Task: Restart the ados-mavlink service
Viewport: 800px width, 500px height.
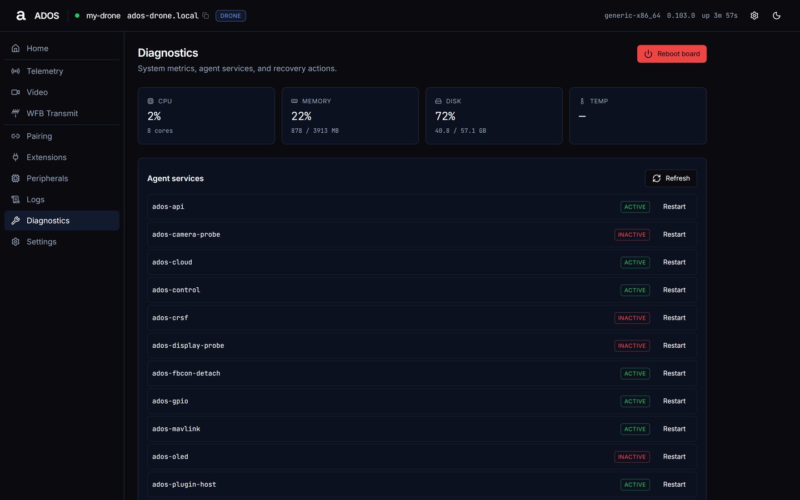Action: click(674, 429)
